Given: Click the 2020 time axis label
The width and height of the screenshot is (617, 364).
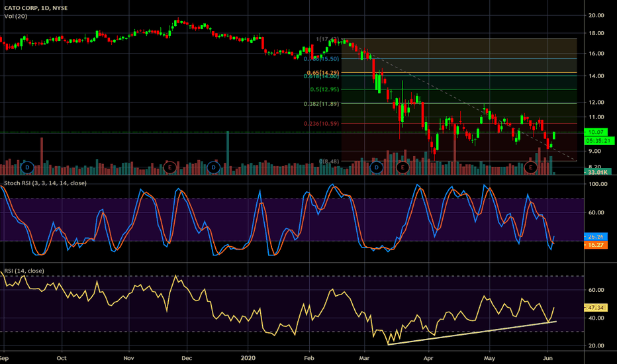Looking at the screenshot, I should pyautogui.click(x=248, y=358).
